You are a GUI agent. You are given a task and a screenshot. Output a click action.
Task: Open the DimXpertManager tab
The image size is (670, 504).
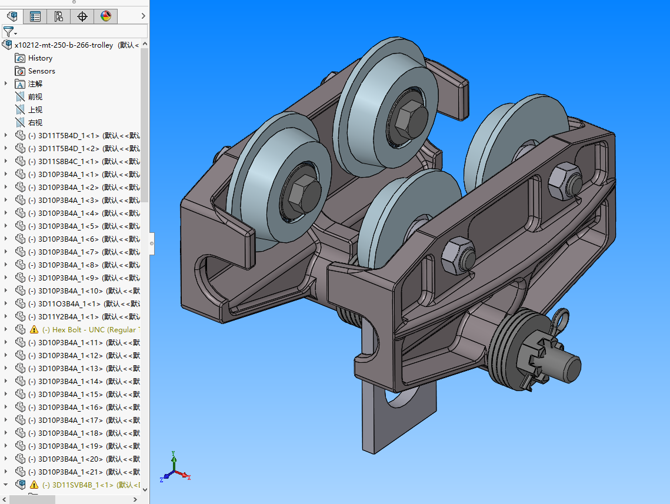pos(82,16)
